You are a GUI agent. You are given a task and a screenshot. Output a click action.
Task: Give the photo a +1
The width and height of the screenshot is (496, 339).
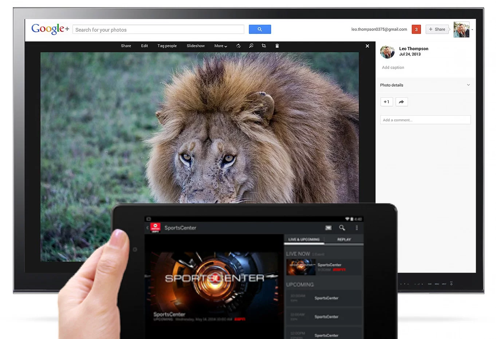click(x=386, y=102)
